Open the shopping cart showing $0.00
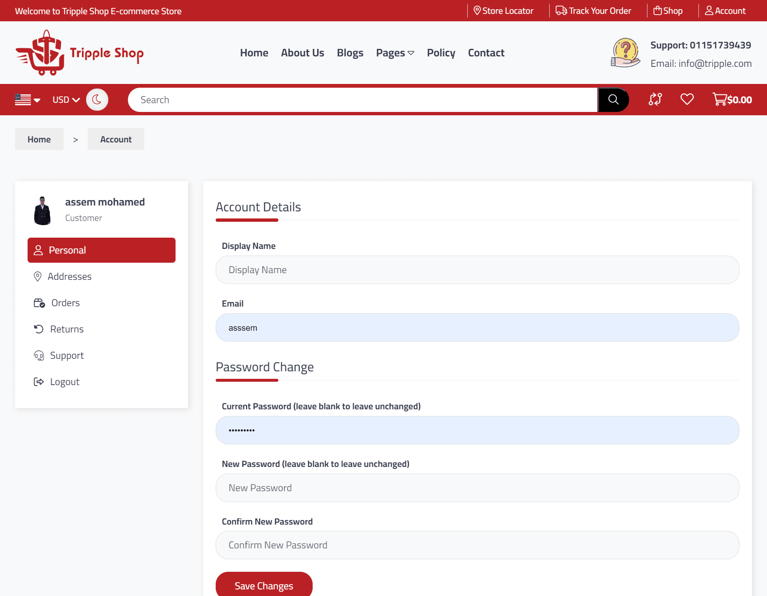Viewport: 767px width, 596px height. click(x=732, y=99)
